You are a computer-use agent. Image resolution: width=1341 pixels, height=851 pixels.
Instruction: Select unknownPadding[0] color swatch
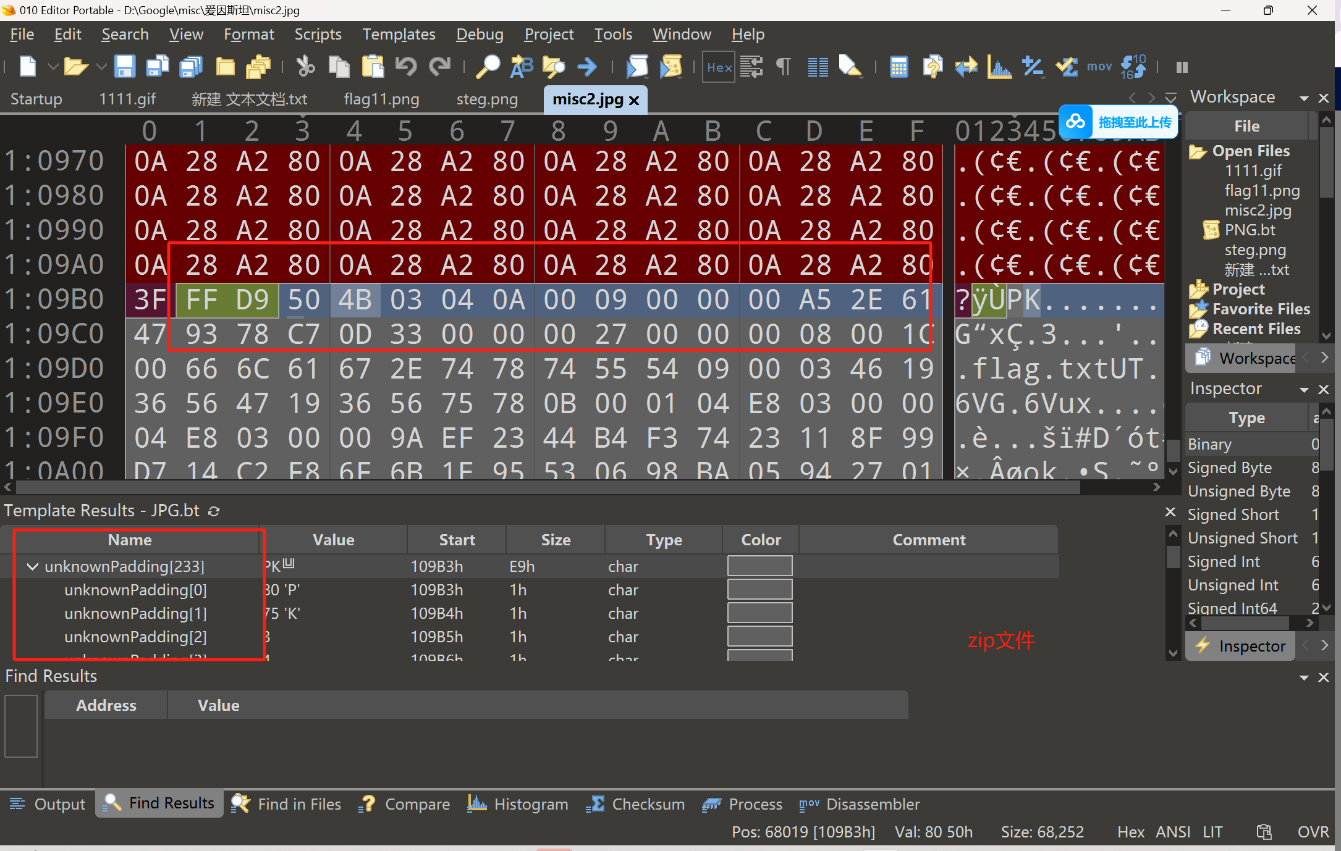[761, 589]
